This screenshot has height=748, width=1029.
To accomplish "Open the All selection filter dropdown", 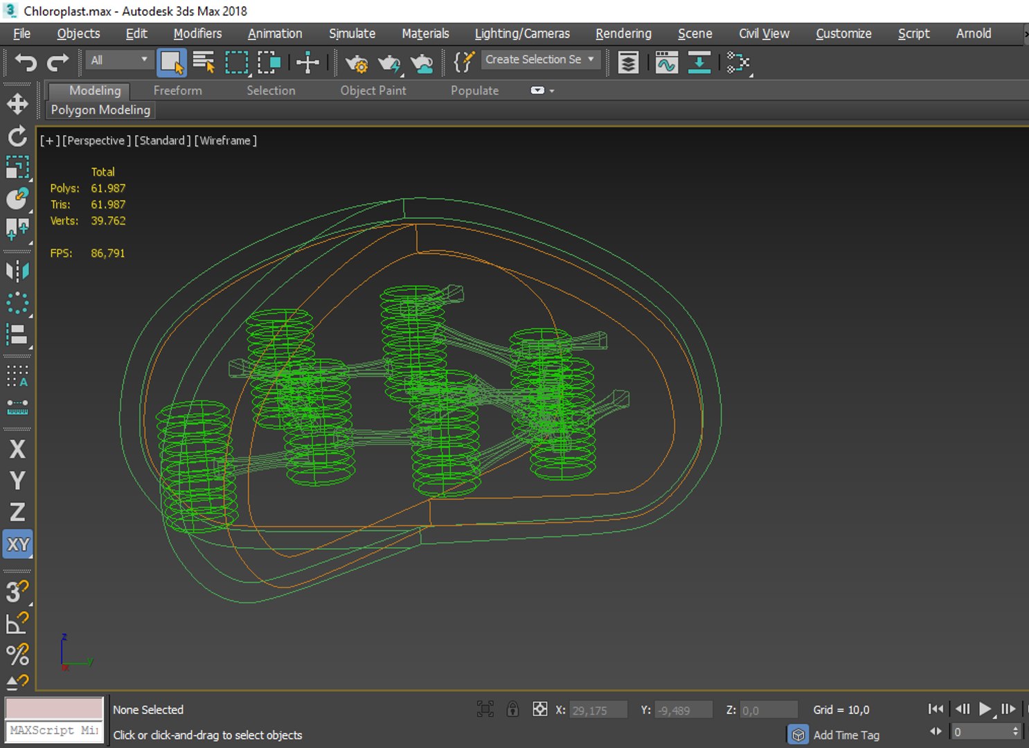I will (119, 60).
